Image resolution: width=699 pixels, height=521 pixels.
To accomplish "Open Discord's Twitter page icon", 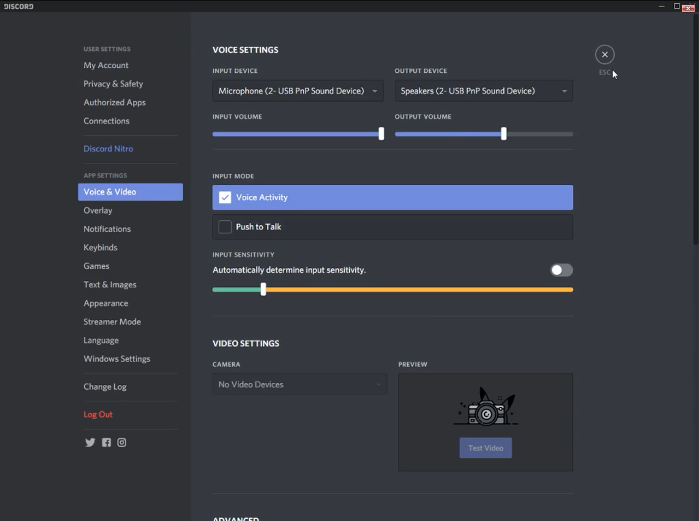I will (90, 442).
